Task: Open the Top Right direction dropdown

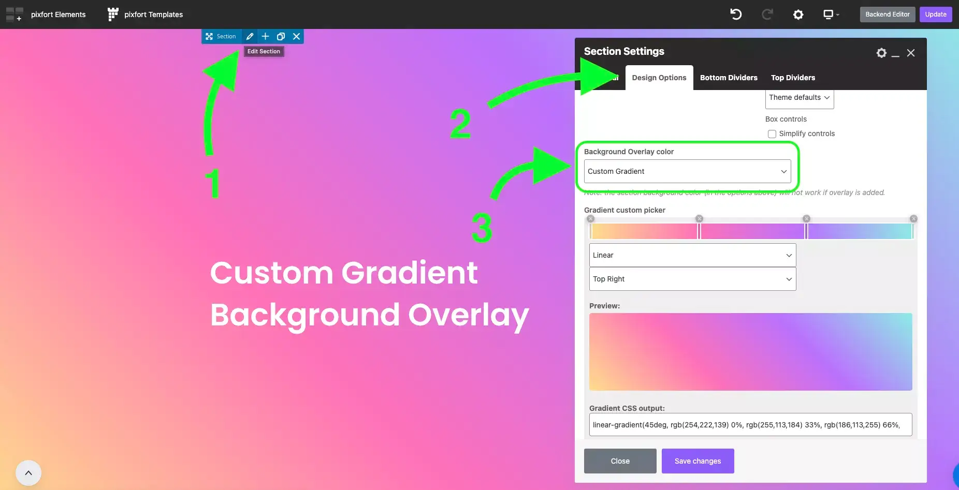Action: coord(692,279)
